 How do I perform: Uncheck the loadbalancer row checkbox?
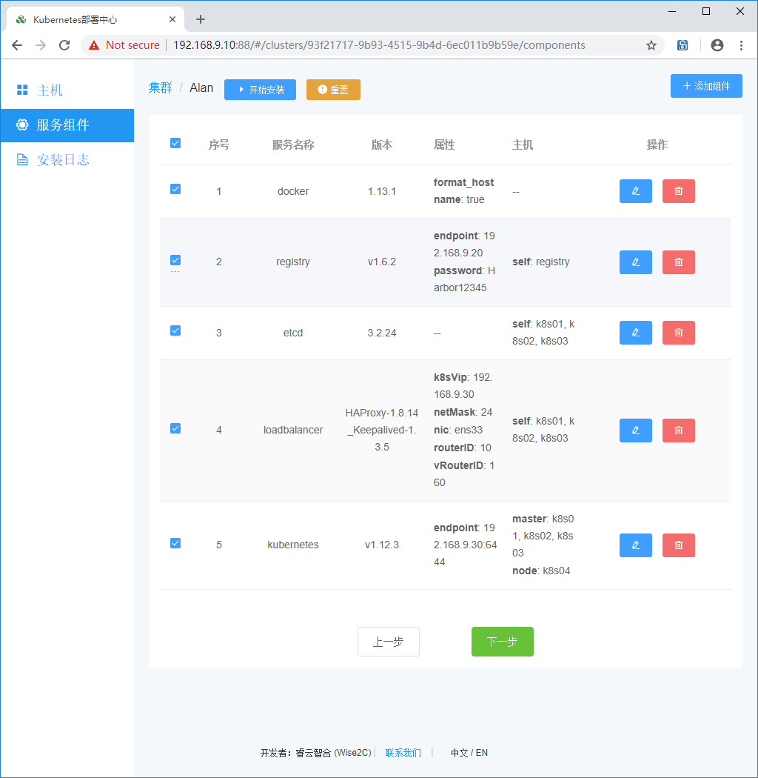(x=175, y=428)
